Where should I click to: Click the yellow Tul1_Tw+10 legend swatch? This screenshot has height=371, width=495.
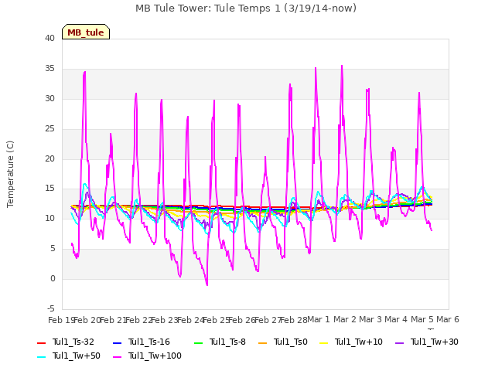(x=324, y=342)
